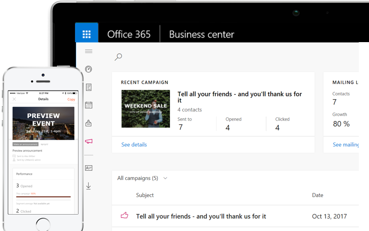369x231 pixels.
Task: Click the Growth 80 % value
Action: pos(341,124)
